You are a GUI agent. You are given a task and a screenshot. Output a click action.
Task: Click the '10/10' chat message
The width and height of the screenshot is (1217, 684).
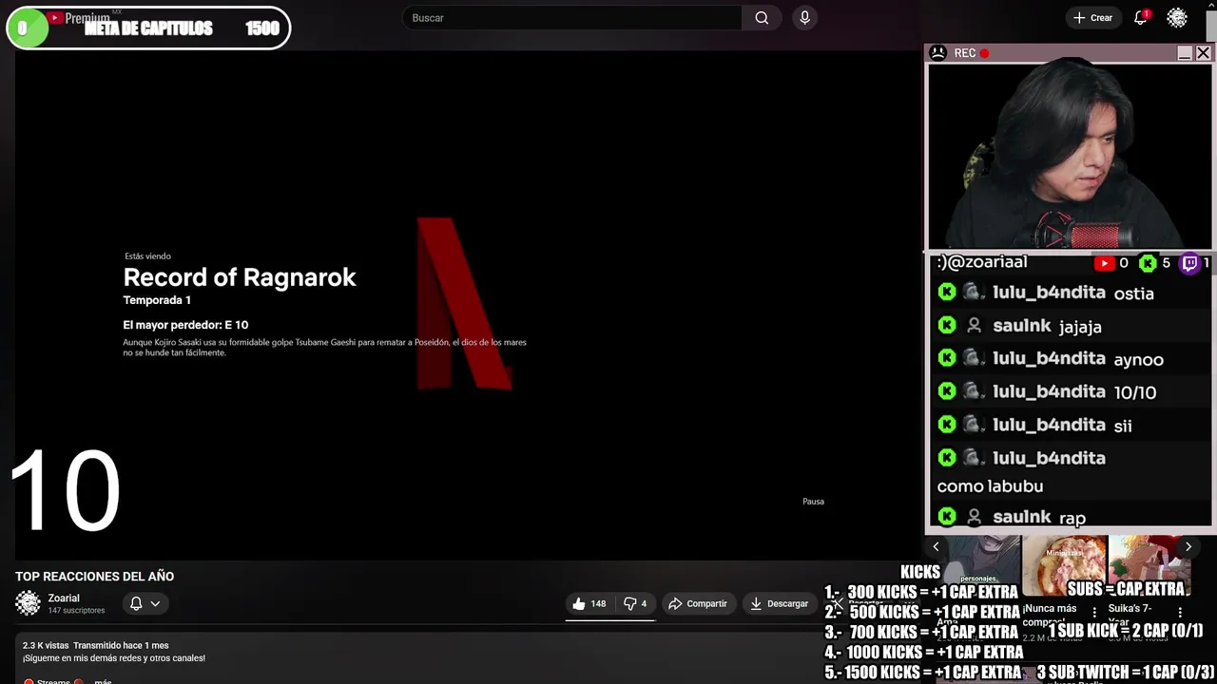tap(1134, 392)
